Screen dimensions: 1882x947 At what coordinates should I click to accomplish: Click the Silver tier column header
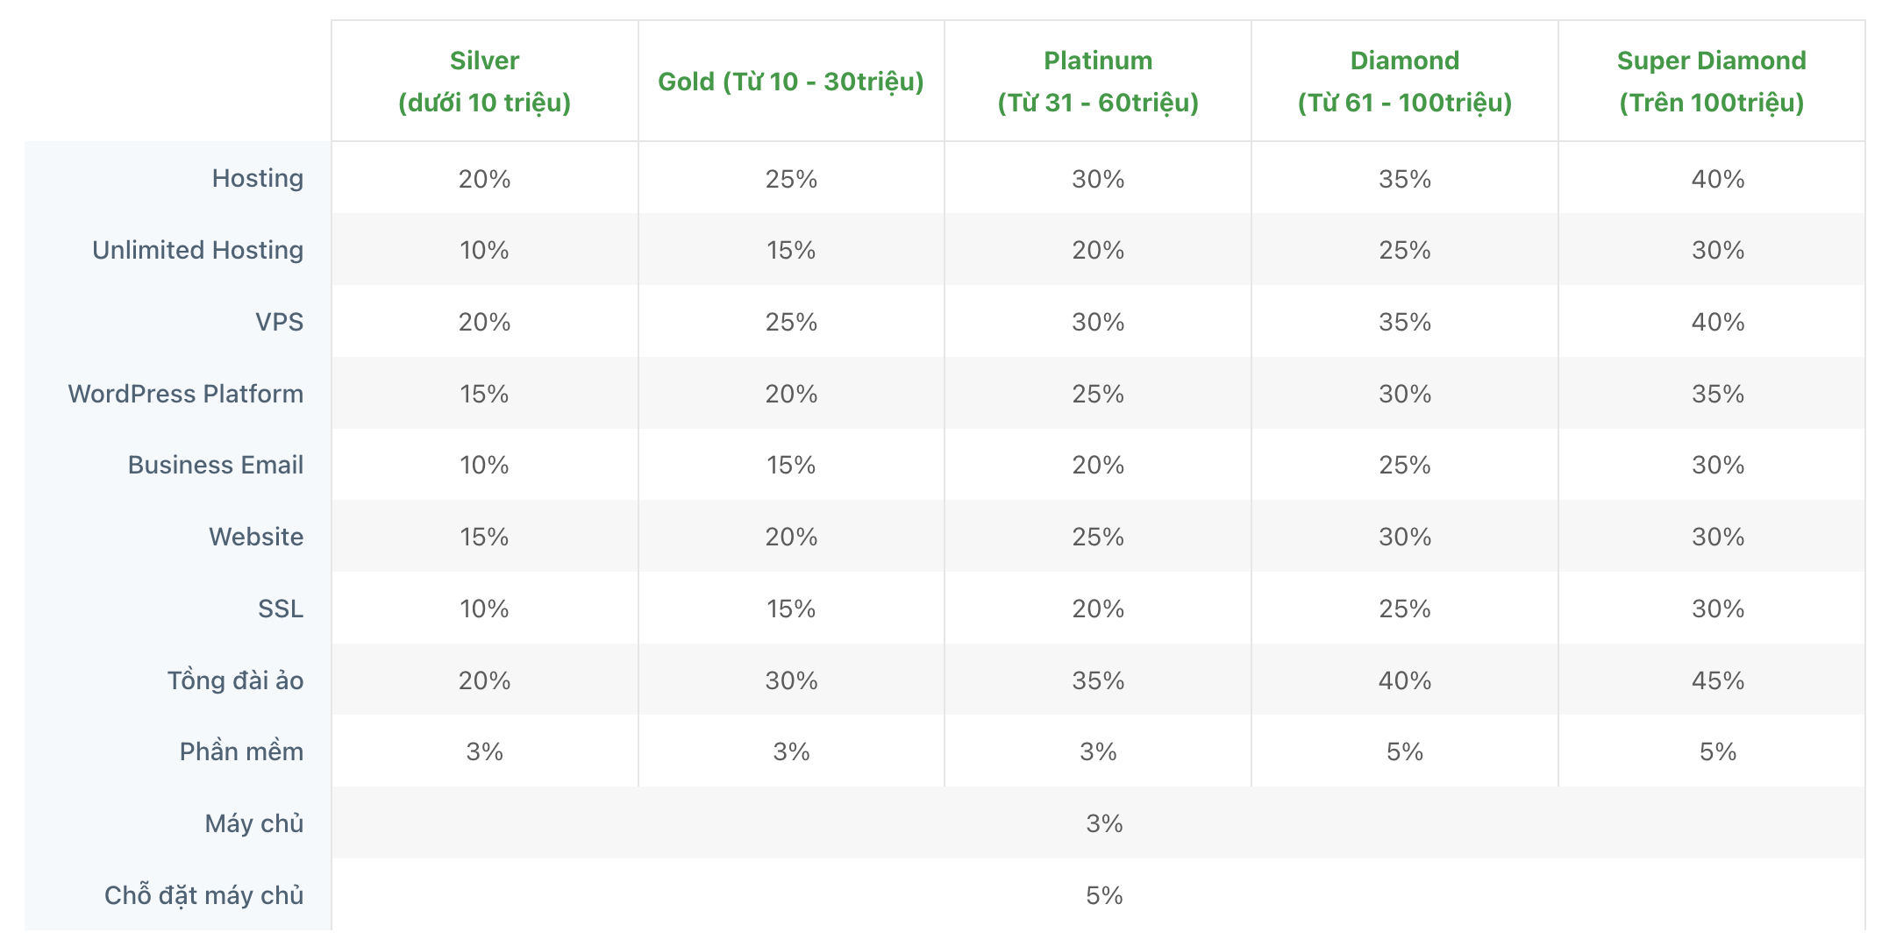pos(484,82)
